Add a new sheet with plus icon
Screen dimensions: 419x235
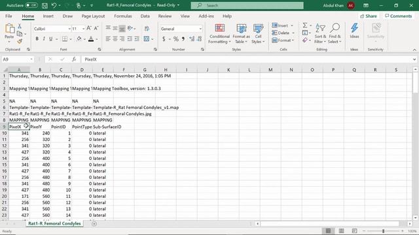(x=94, y=223)
